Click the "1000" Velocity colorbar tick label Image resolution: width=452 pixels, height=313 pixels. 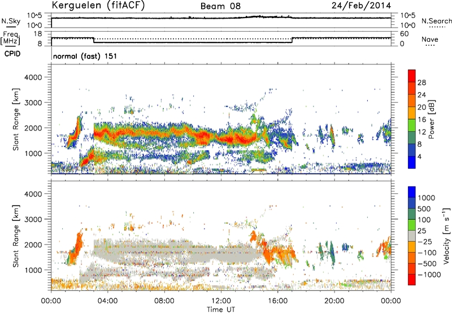[427, 198]
